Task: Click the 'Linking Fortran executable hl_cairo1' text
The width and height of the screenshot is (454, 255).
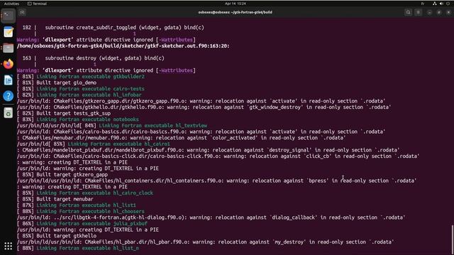Action: pyautogui.click(x=118, y=144)
